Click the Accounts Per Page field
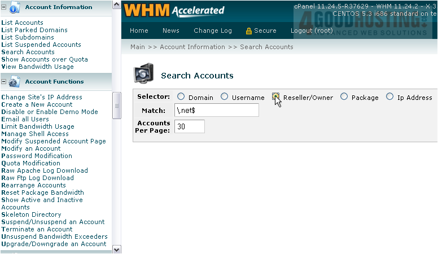438x254 pixels. pyautogui.click(x=189, y=126)
